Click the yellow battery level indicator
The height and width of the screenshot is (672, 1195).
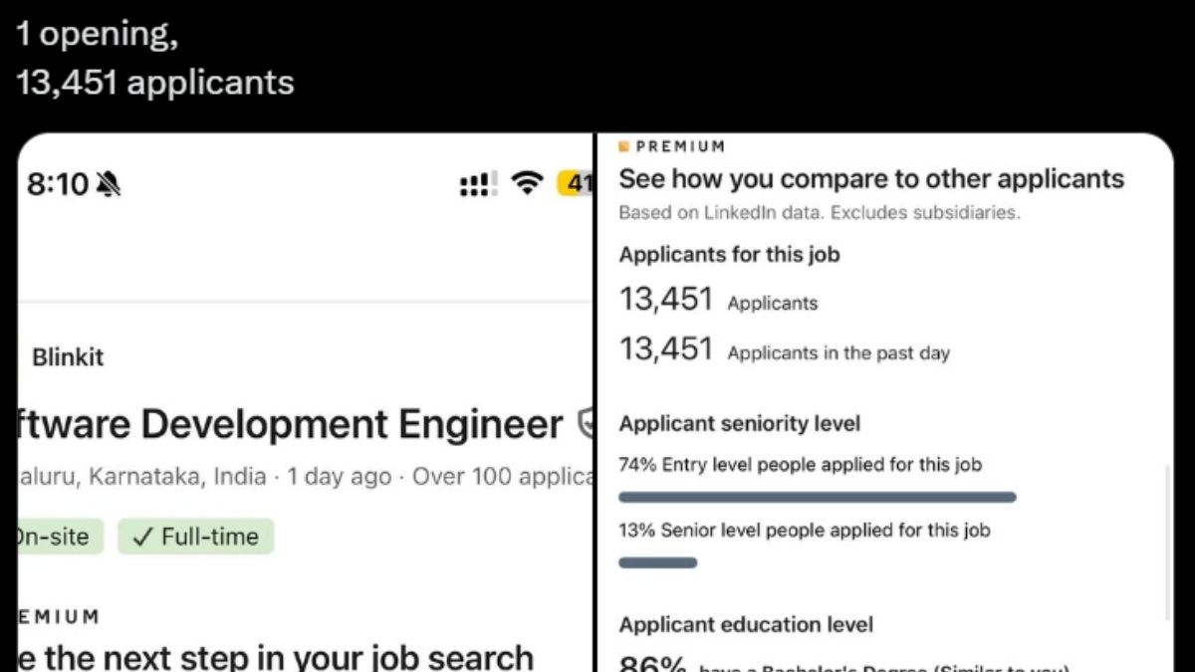coord(577,184)
